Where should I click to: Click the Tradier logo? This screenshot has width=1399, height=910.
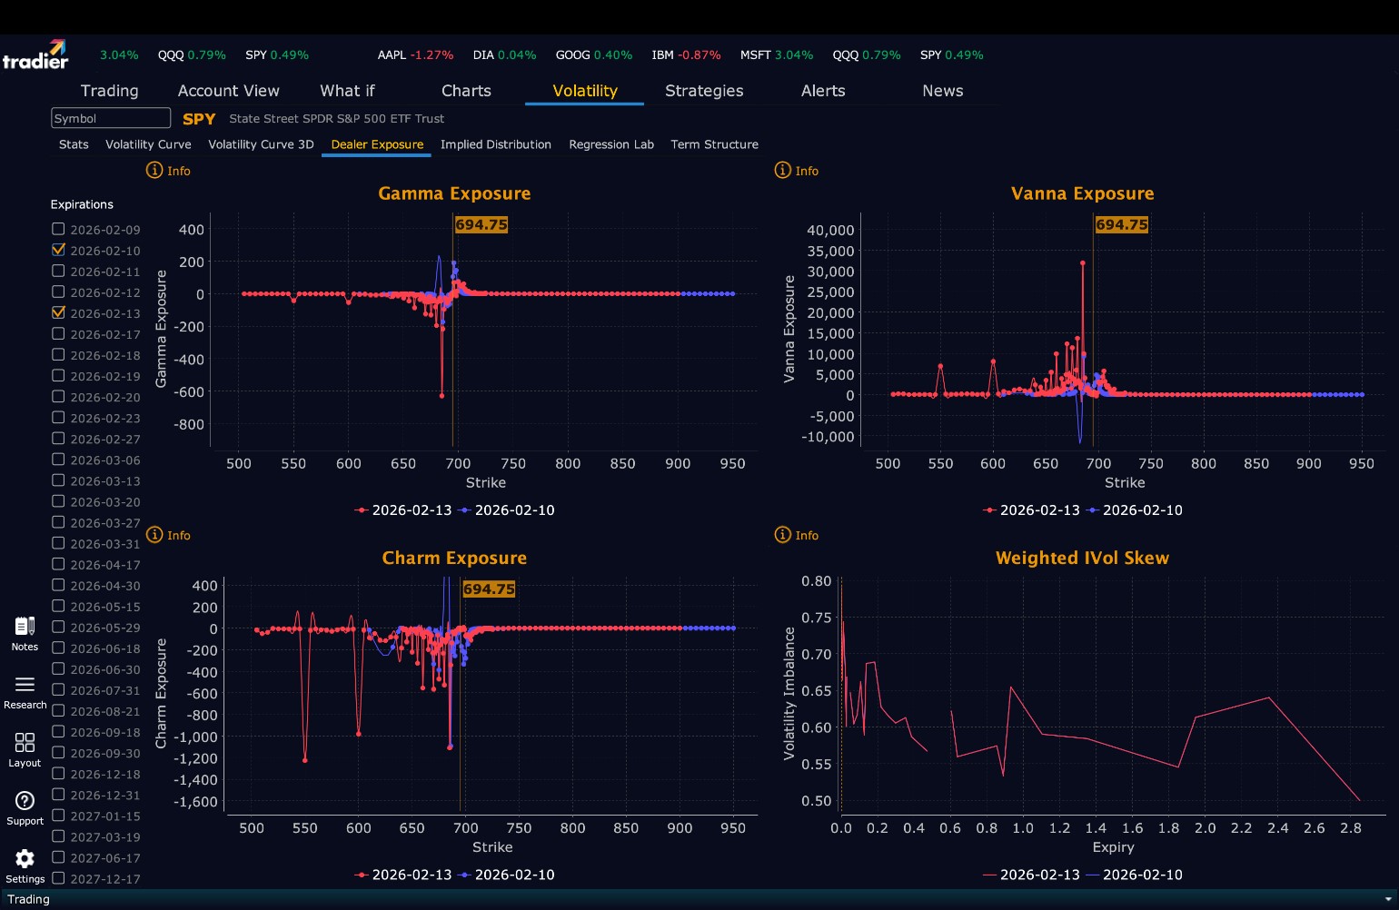click(35, 54)
